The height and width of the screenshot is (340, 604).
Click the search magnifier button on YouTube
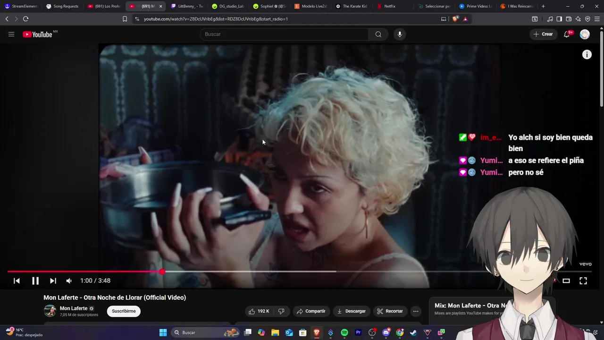(x=378, y=34)
